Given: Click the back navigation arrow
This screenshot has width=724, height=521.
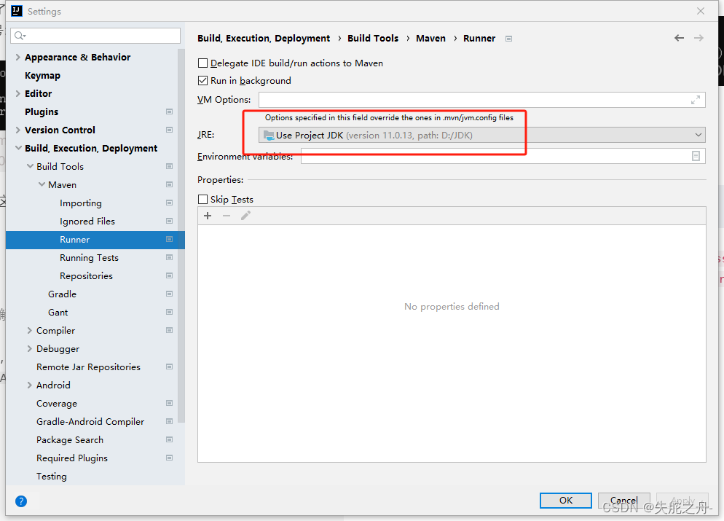Looking at the screenshot, I should pyautogui.click(x=679, y=38).
